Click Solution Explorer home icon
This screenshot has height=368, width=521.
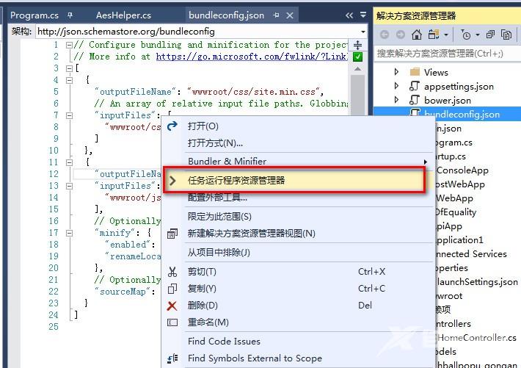417,35
